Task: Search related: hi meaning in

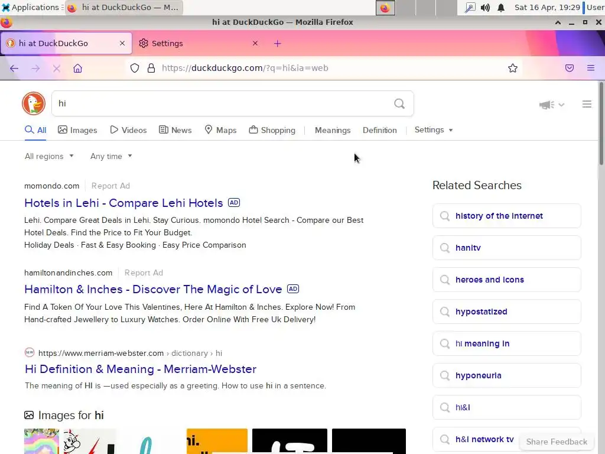Action: (506, 343)
